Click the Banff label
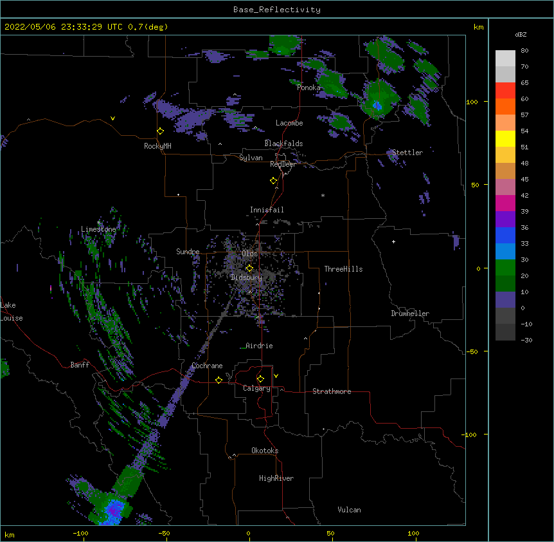The width and height of the screenshot is (554, 542). 80,365
